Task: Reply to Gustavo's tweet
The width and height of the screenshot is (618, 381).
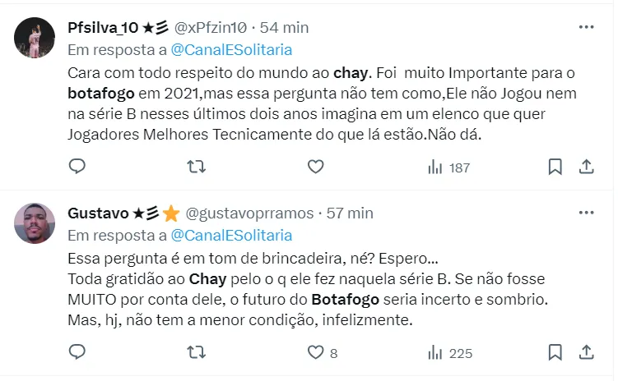Action: click(77, 352)
